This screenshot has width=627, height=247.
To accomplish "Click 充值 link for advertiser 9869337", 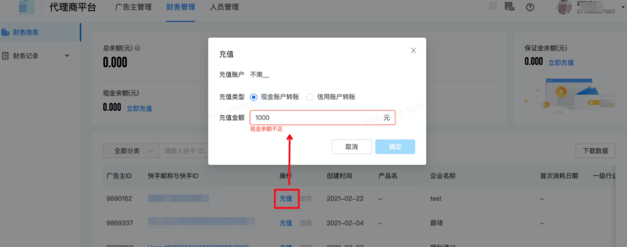I will coord(286,223).
